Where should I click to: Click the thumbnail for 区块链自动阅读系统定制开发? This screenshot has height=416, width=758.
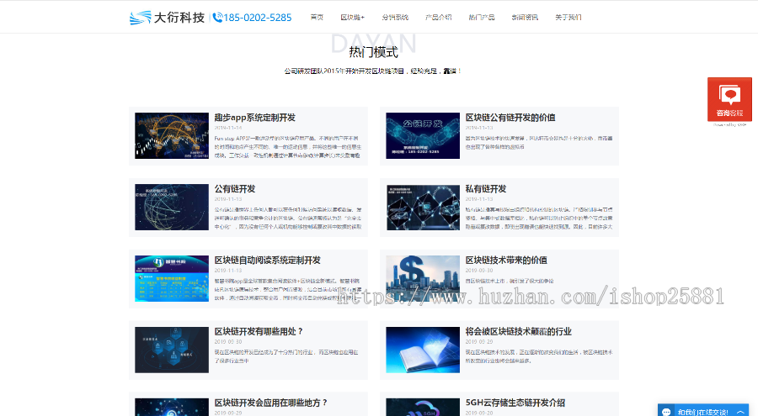(x=172, y=278)
